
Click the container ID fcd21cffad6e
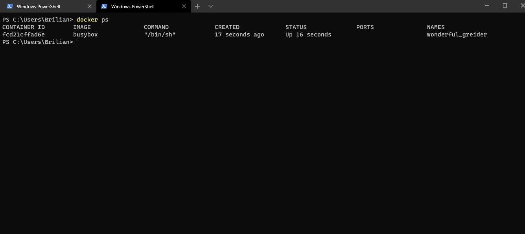pos(24,34)
